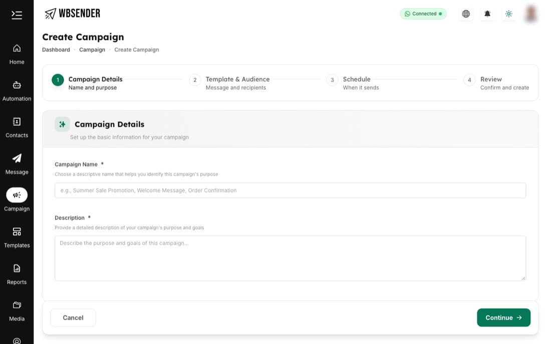Toggle the light theme sun icon
This screenshot has width=551, height=344.
tap(508, 14)
